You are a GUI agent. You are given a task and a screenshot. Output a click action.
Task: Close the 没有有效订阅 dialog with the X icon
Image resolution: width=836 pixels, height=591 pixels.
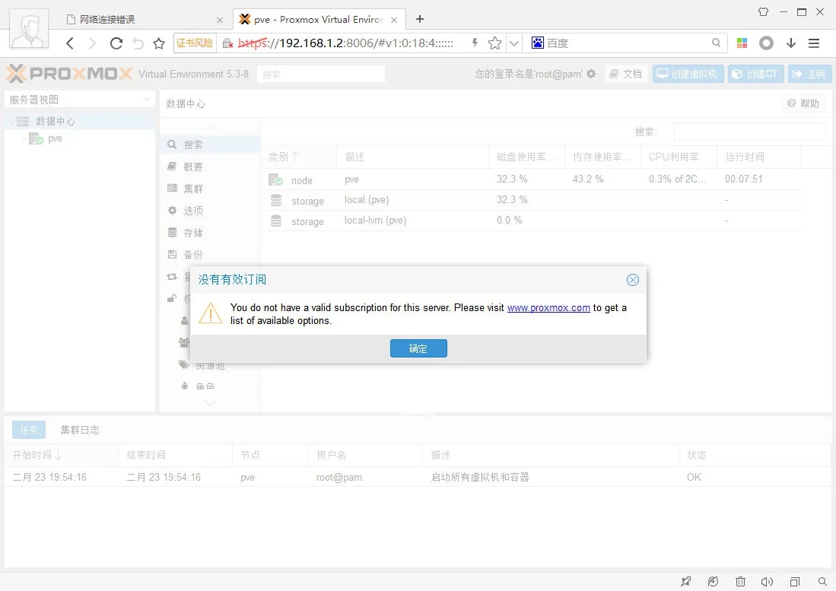632,280
